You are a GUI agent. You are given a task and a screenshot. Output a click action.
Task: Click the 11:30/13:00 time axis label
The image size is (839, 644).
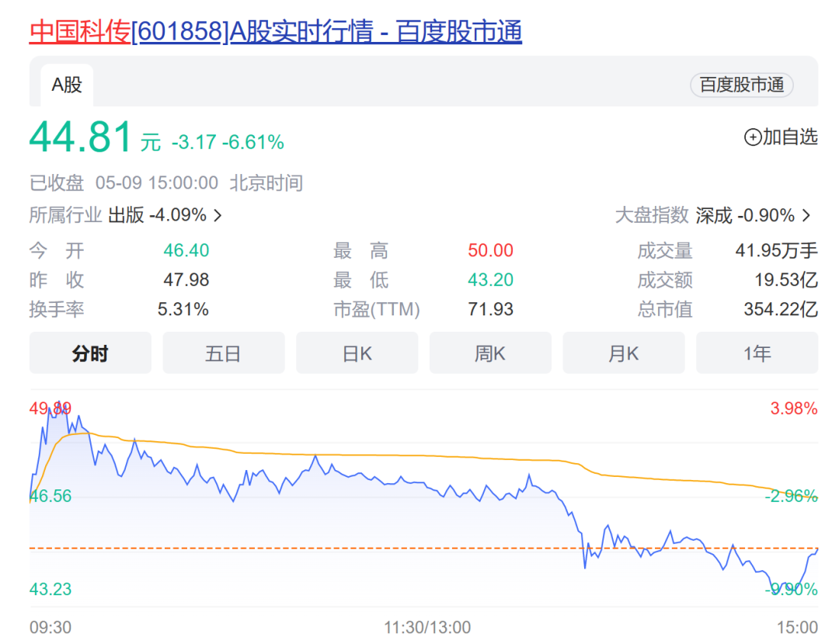pos(427,627)
